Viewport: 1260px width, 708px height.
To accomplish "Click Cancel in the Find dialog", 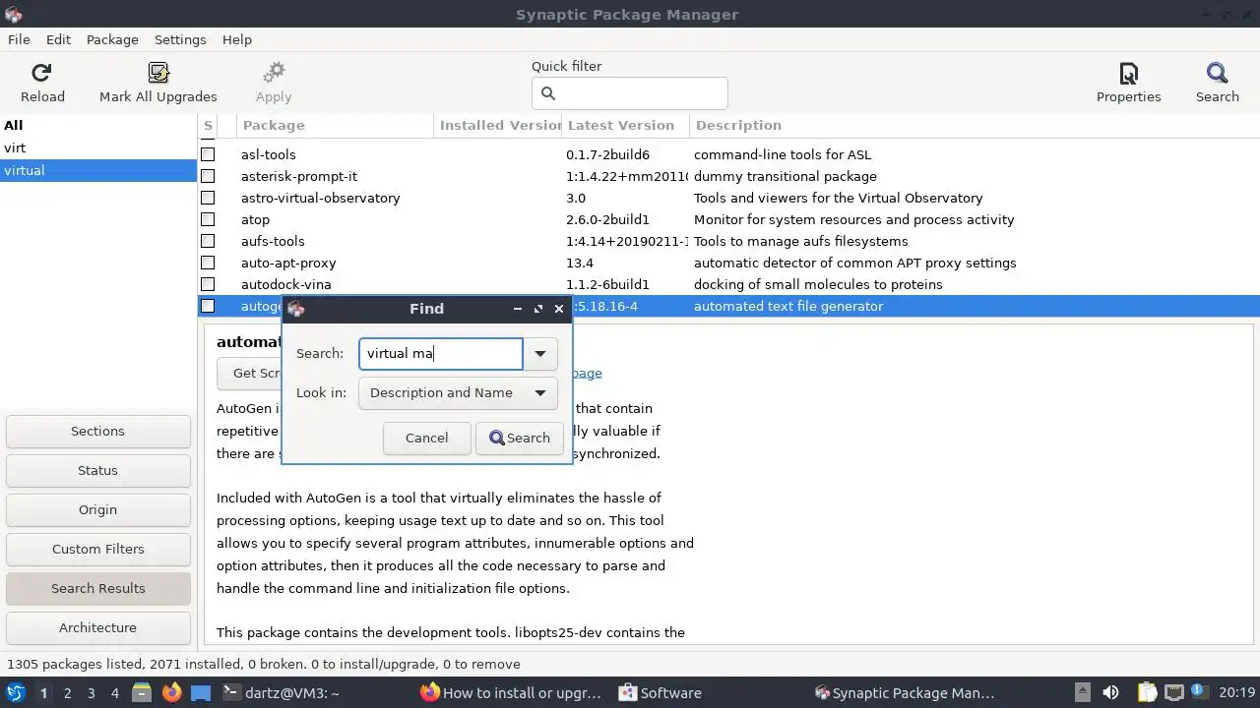I will tap(426, 438).
